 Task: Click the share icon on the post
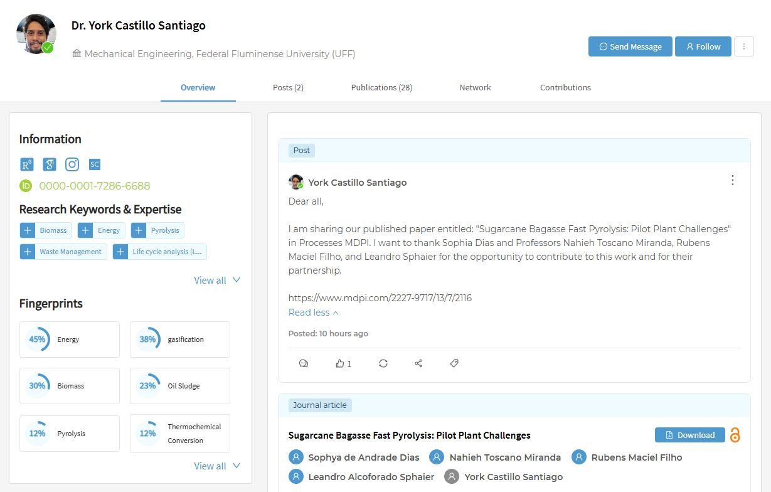[418, 363]
